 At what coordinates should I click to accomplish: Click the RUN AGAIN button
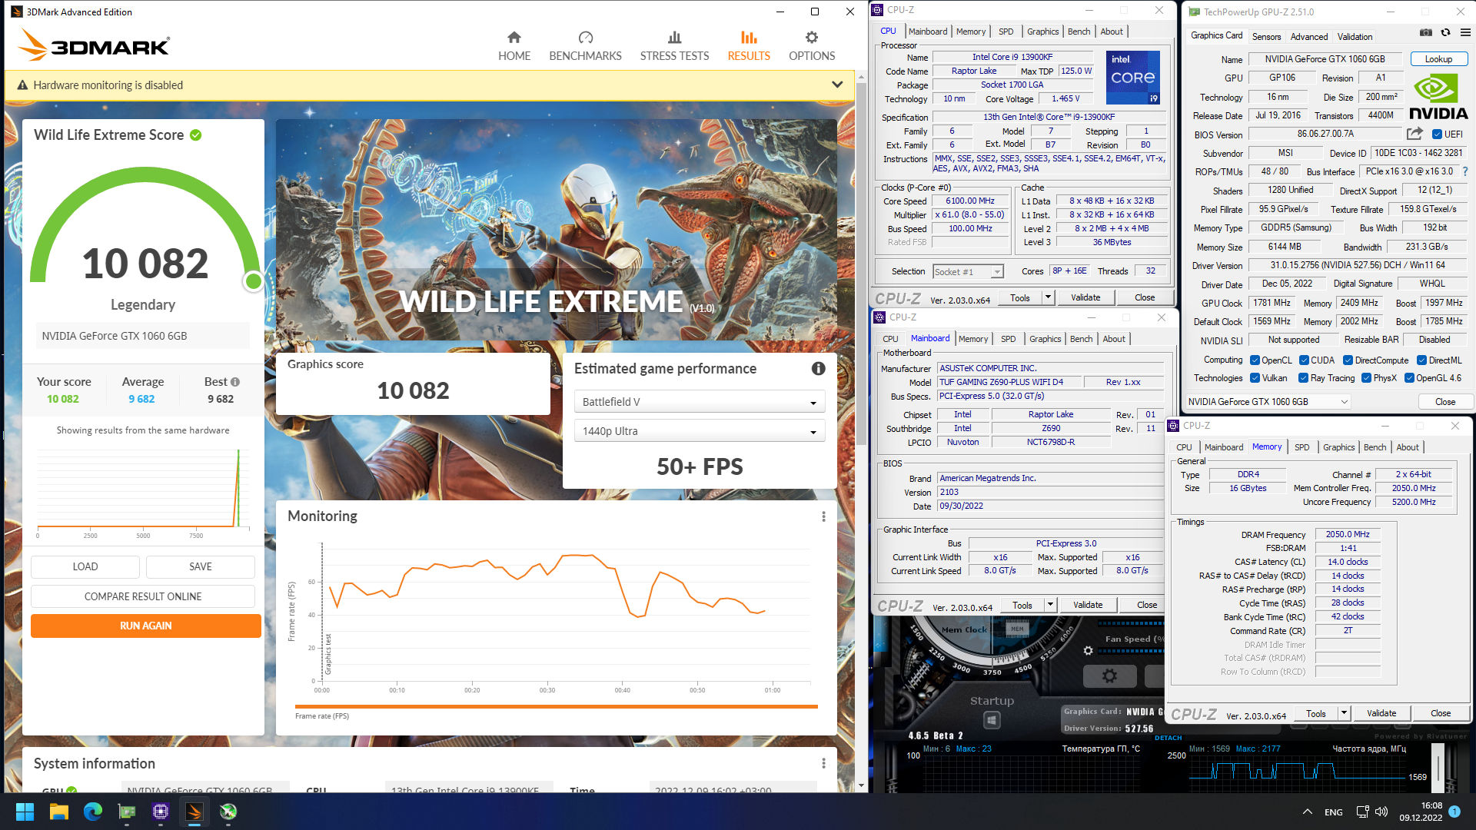145,626
